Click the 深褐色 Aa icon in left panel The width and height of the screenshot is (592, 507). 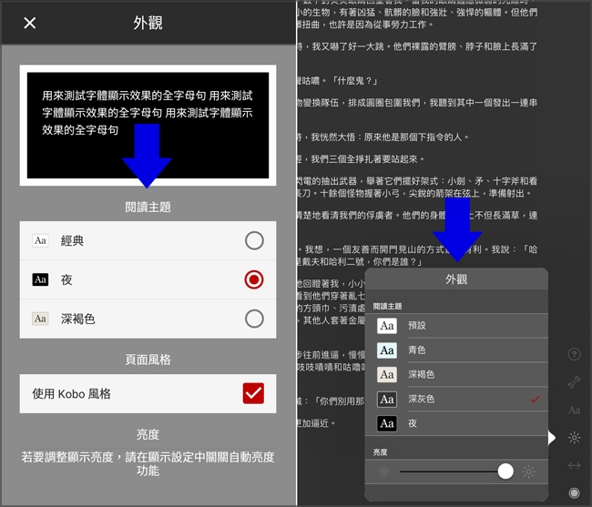pyautogui.click(x=40, y=319)
